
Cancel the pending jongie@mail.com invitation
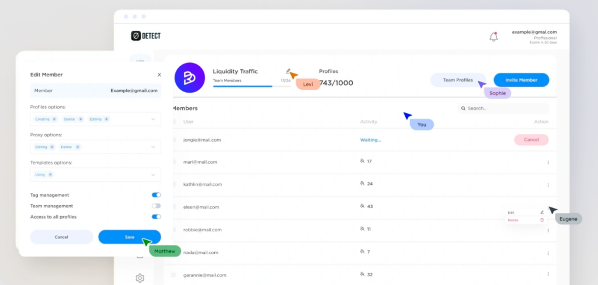point(531,140)
